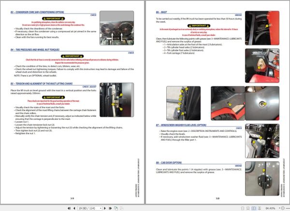Switch to continuous page view
The width and height of the screenshot is (290, 211).
point(248,208)
